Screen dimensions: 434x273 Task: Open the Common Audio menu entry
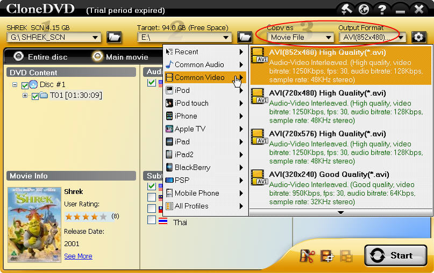tap(205, 64)
